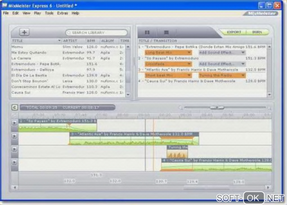Click the 129.4 BPM marker below timeline
287x205 pixels.
pos(192,182)
